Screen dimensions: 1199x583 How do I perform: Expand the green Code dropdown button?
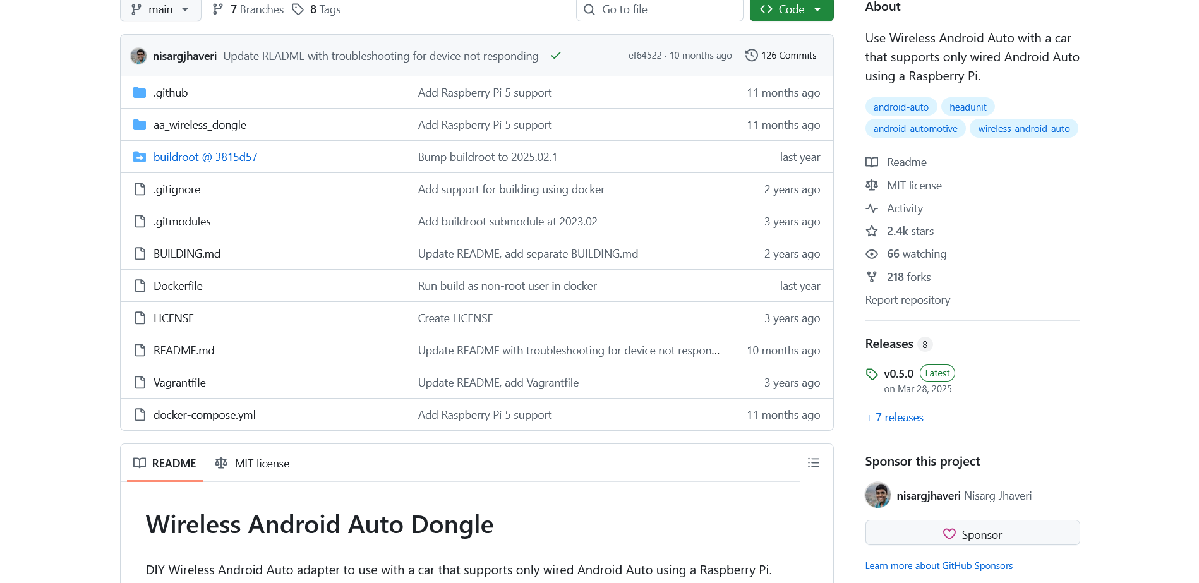click(x=791, y=9)
